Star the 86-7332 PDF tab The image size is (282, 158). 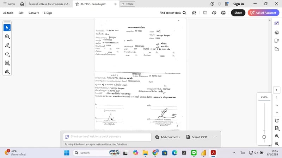point(77,4)
